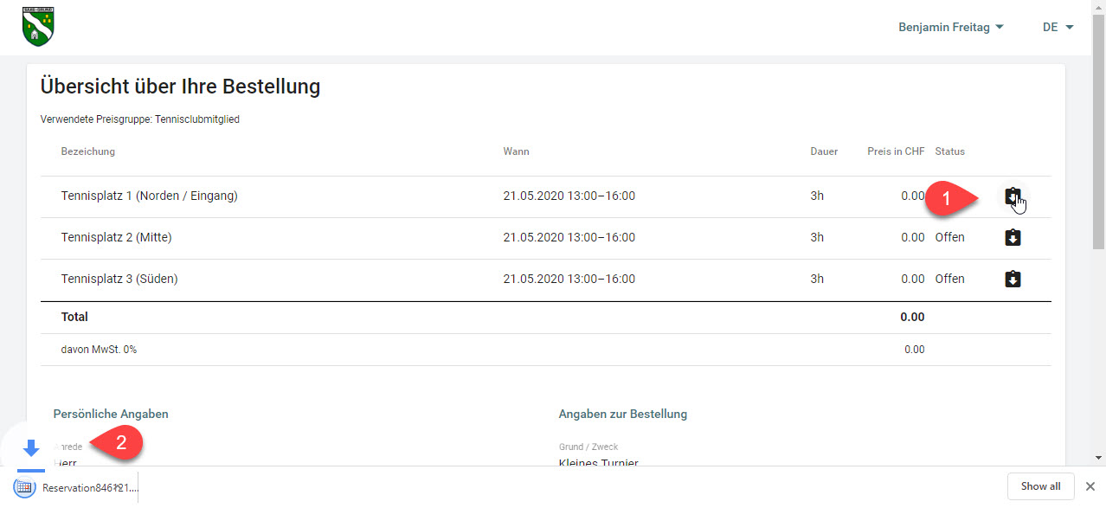
Task: Click the municipality coat of arms logo
Action: click(x=38, y=26)
